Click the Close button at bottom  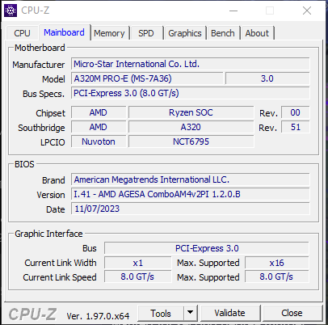[292, 313]
